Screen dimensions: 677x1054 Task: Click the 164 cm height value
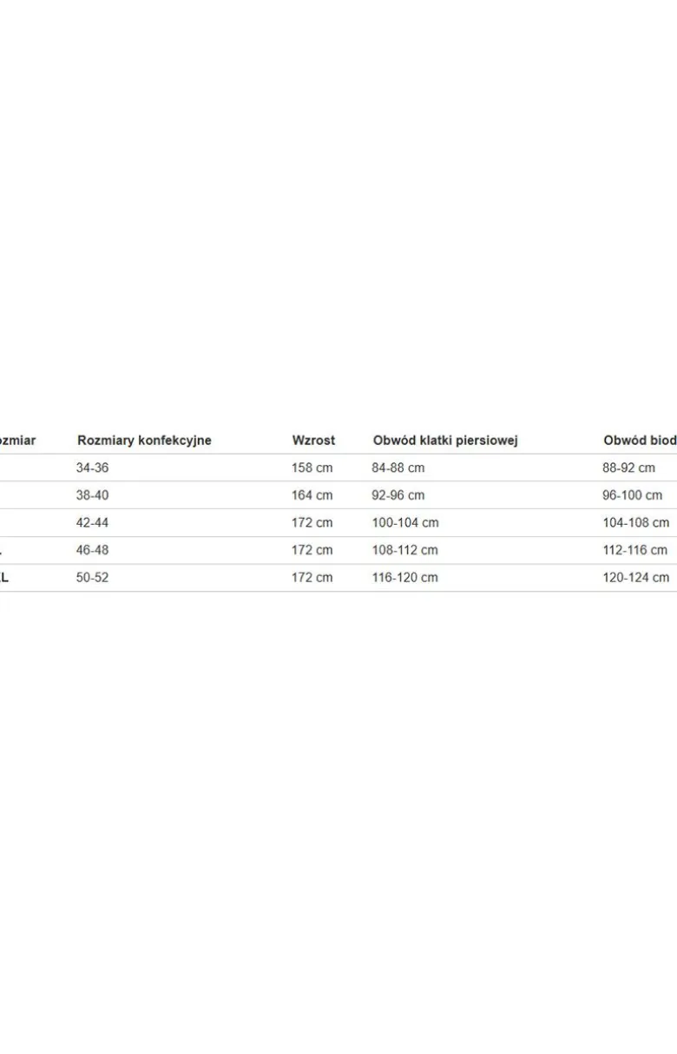tap(312, 495)
